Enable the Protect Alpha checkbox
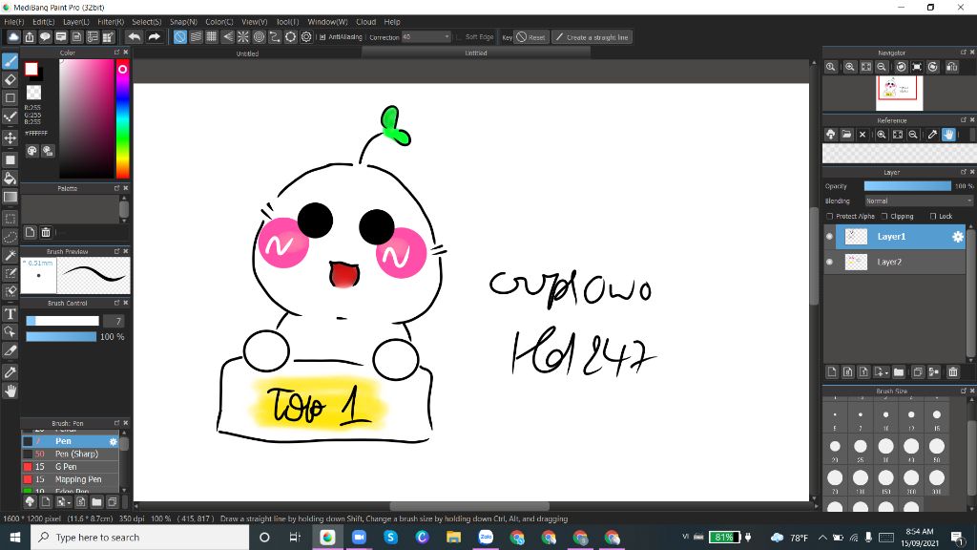977x550 pixels. tap(830, 217)
